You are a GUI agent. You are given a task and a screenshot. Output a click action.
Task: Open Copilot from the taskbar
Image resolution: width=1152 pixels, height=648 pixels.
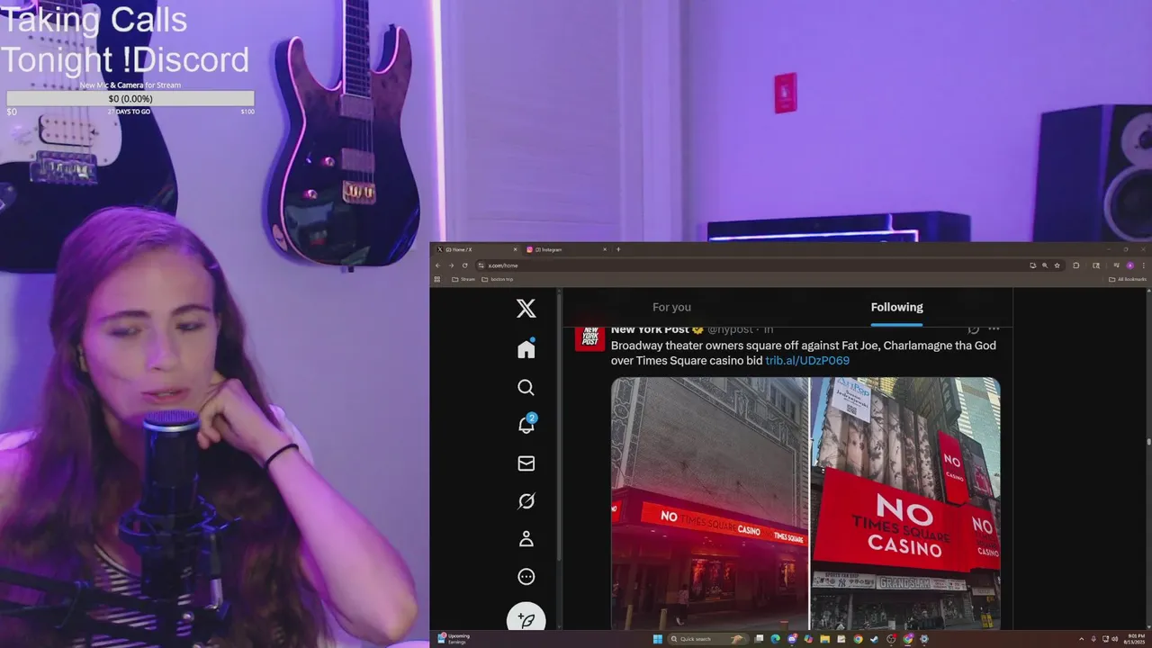[x=808, y=639]
